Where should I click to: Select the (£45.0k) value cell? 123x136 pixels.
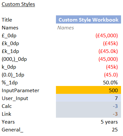(88, 51)
